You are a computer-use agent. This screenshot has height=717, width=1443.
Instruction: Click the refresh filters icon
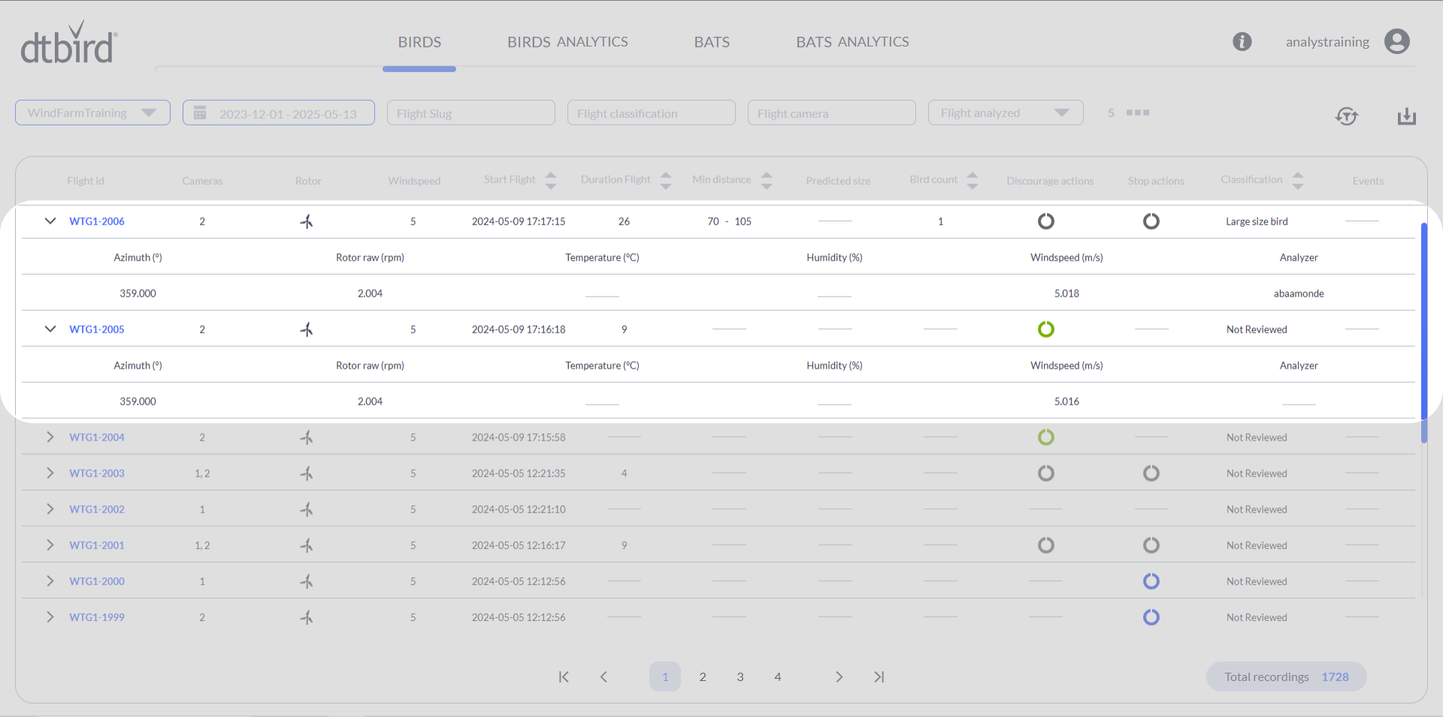coord(1346,116)
